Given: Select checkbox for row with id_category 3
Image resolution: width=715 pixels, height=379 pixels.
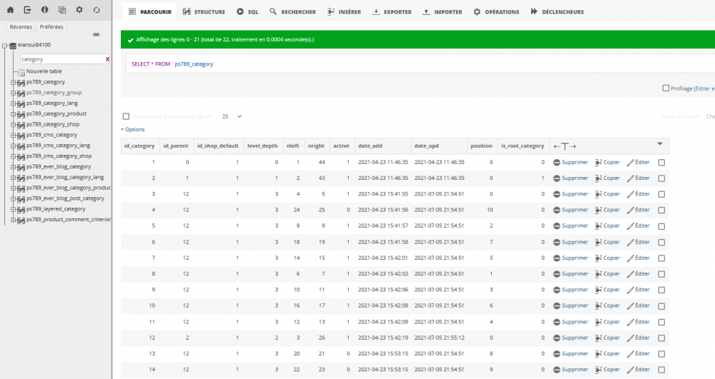Looking at the screenshot, I should click(661, 194).
